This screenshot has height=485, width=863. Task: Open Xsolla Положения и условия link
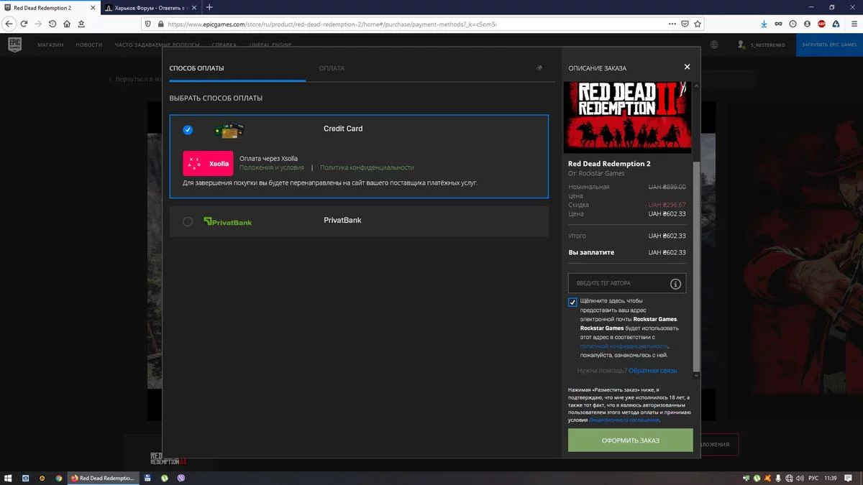click(272, 167)
